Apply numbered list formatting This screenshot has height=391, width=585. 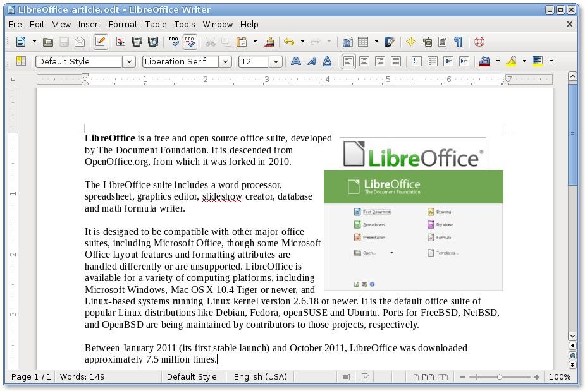pyautogui.click(x=416, y=61)
